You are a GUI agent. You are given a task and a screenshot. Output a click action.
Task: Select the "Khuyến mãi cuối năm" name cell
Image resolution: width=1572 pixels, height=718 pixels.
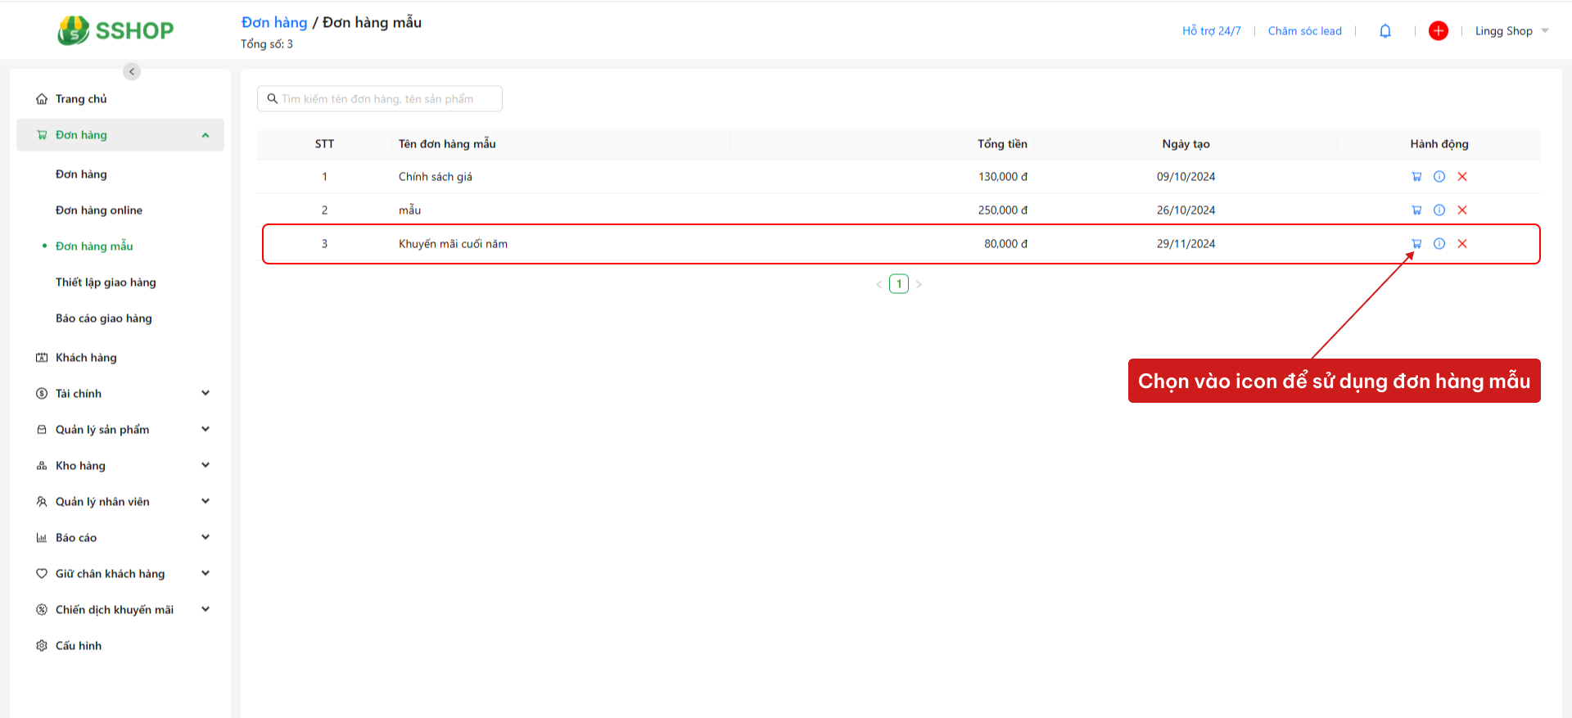pyautogui.click(x=453, y=244)
